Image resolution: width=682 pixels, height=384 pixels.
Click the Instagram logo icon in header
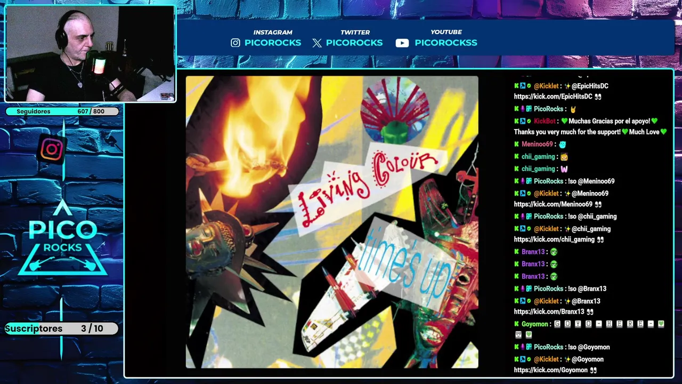[236, 43]
